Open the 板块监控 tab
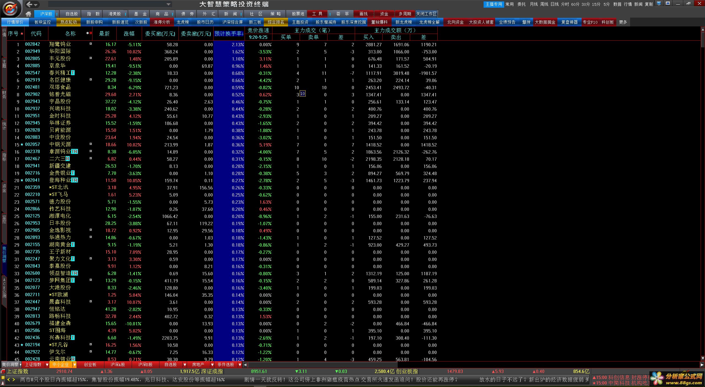 coord(43,22)
